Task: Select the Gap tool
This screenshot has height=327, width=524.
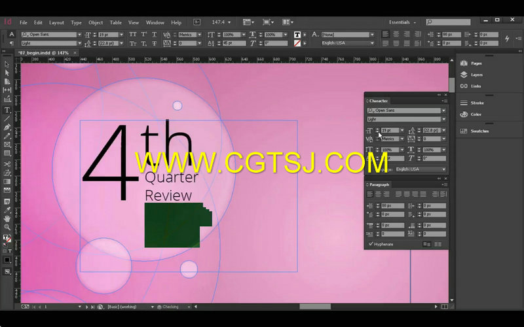Action: click(7, 90)
